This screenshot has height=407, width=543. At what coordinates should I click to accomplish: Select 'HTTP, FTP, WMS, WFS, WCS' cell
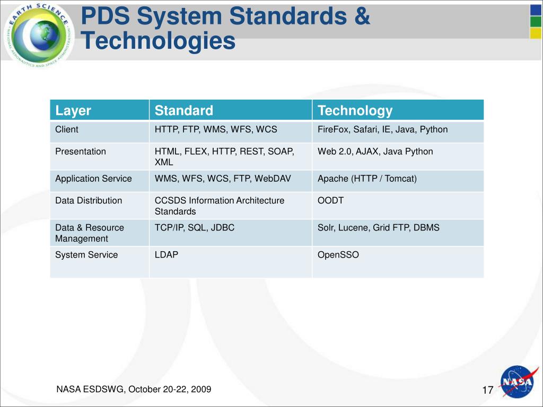coord(231,132)
